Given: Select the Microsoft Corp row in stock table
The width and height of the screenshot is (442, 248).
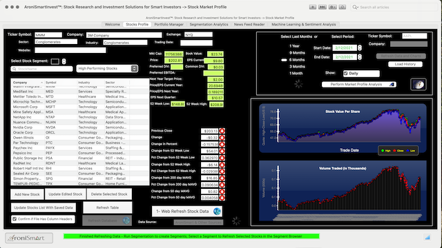Looking at the screenshot, I should (80, 107).
